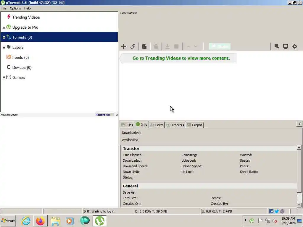Click the Devices phone icon
Screen dimensions: 303x227
coord(9,67)
